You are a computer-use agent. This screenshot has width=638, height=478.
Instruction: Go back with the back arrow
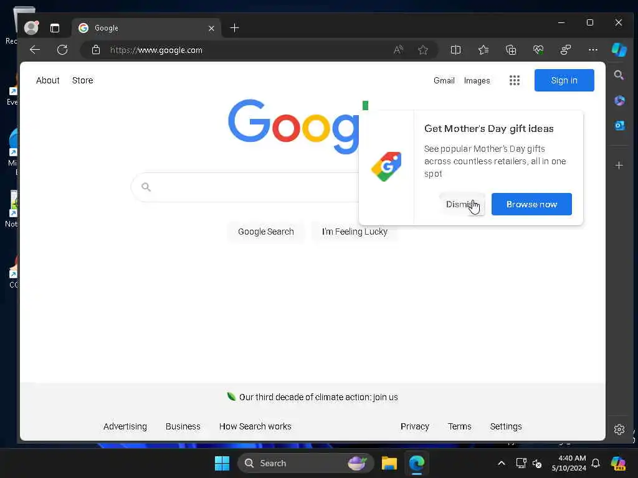(x=35, y=50)
